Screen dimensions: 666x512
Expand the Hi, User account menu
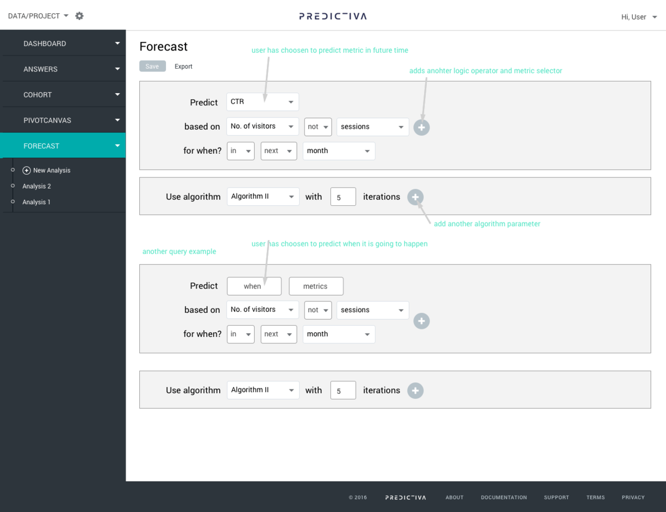click(x=639, y=17)
